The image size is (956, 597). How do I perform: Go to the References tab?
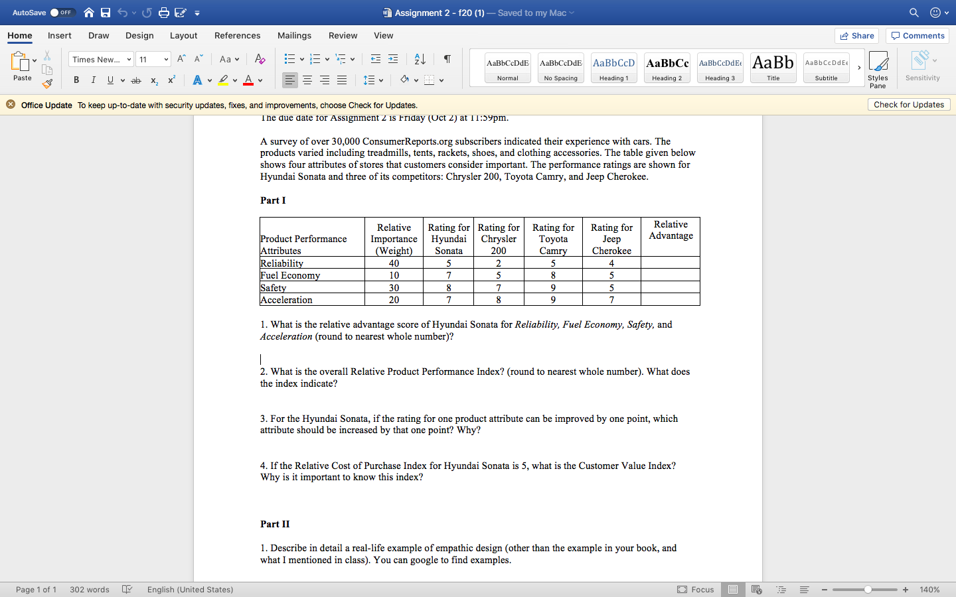(237, 36)
